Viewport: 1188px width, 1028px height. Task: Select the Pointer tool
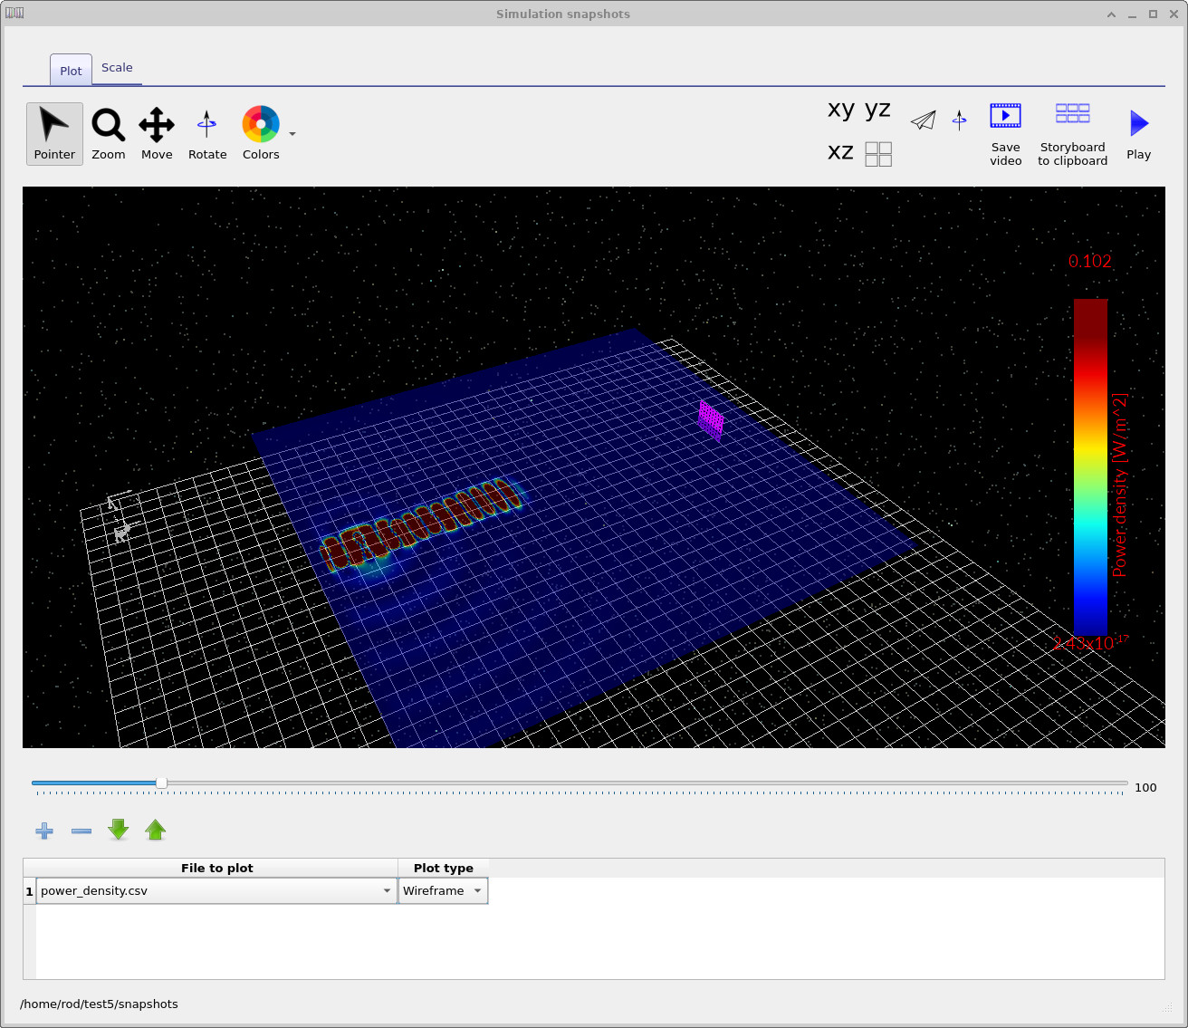54,133
